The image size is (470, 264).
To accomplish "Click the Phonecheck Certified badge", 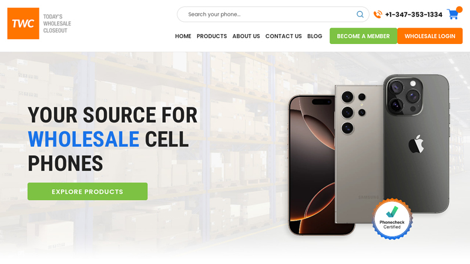I will [x=392, y=219].
